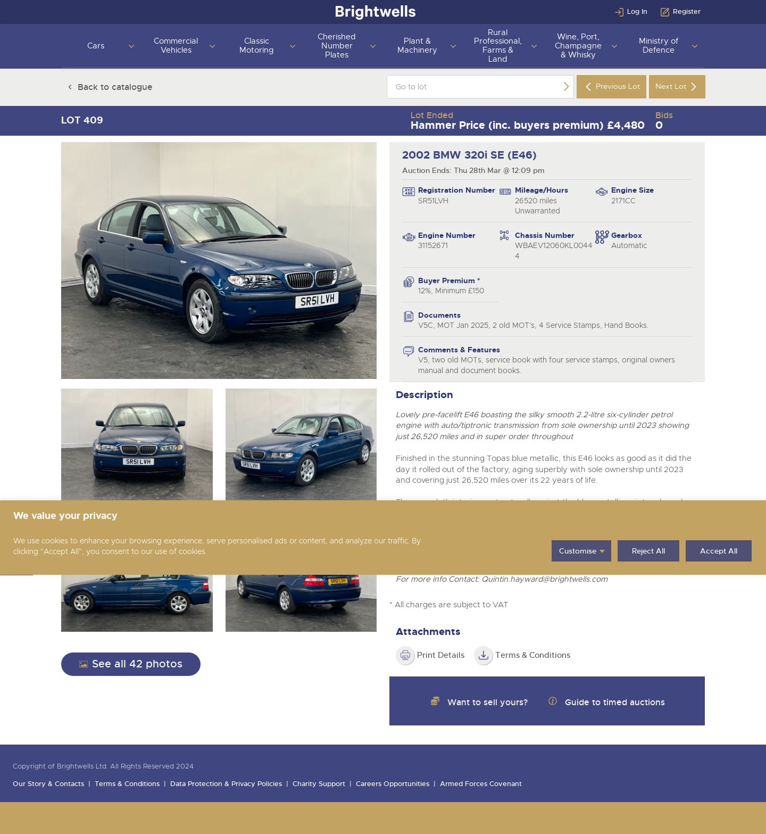The image size is (766, 834).
Task: Expand the Rural Professional, Farms & Land chevron
Action: [x=534, y=46]
